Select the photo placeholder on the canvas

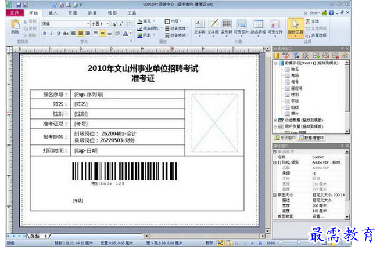point(214,123)
